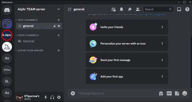Open the help question mark icon
Viewport: 192px width, 102px height.
point(187,9)
